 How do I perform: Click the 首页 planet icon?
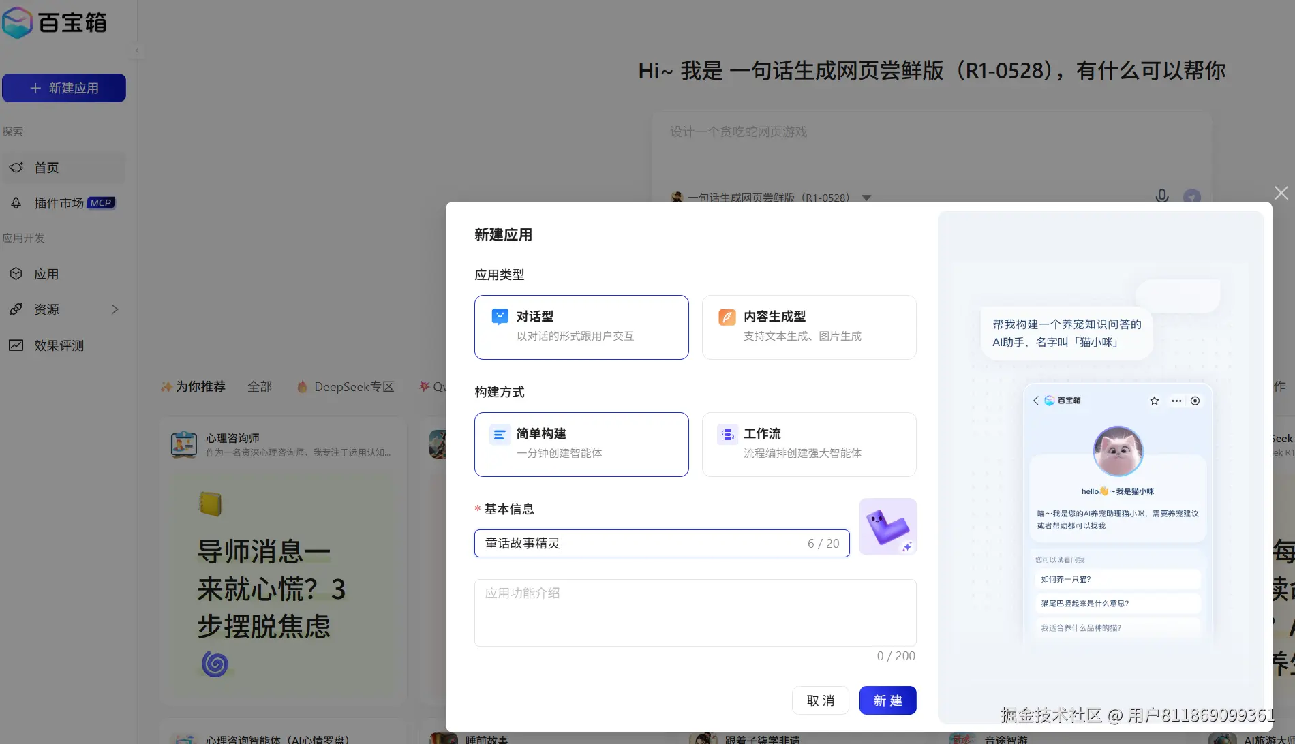[16, 168]
